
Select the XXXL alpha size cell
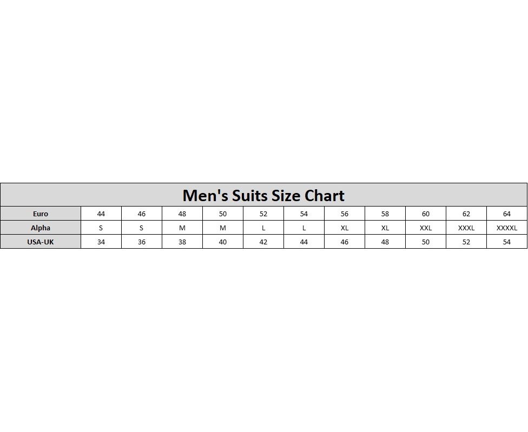tap(466, 228)
